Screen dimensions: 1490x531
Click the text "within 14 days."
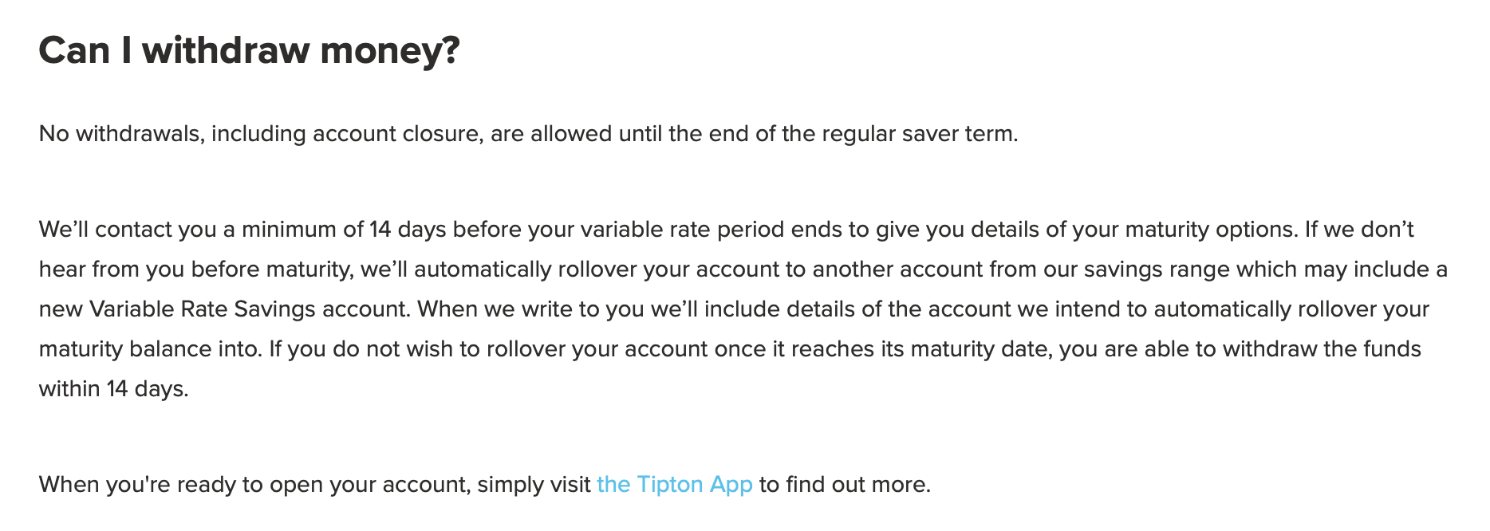pyautogui.click(x=114, y=389)
